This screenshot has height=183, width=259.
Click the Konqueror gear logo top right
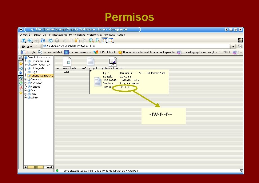(240, 40)
